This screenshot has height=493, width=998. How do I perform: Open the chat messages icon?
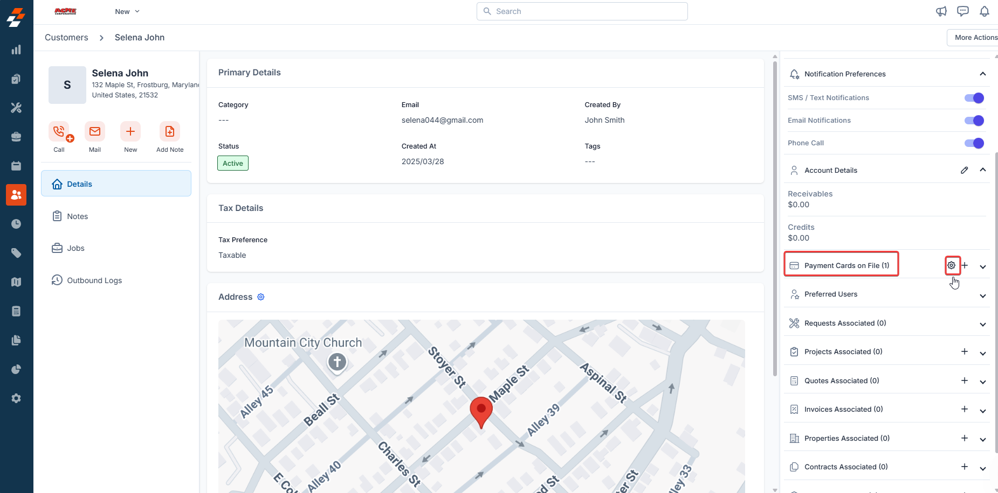963,11
